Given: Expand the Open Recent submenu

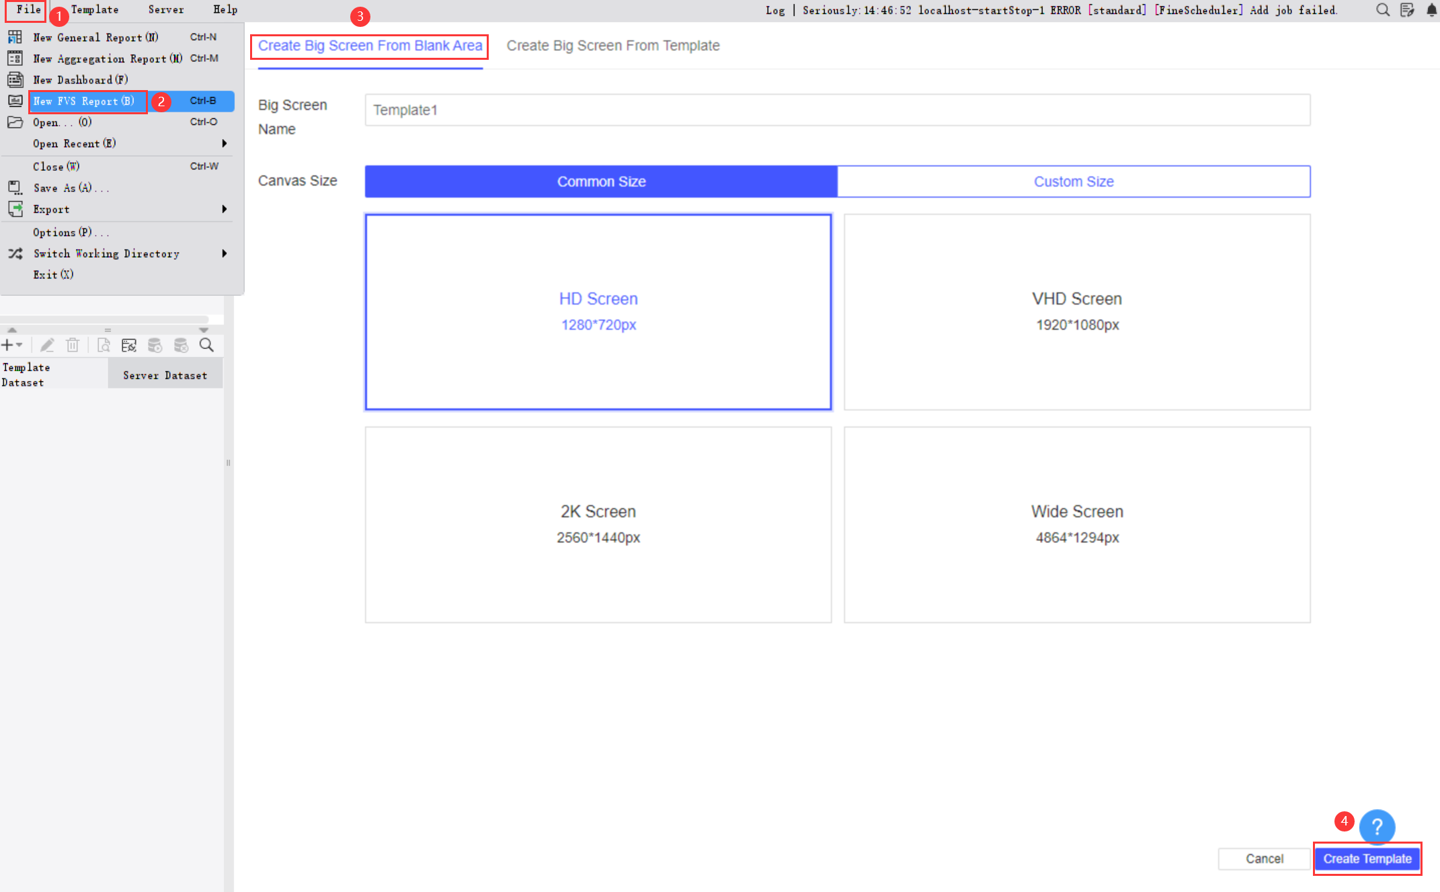Looking at the screenshot, I should (225, 143).
